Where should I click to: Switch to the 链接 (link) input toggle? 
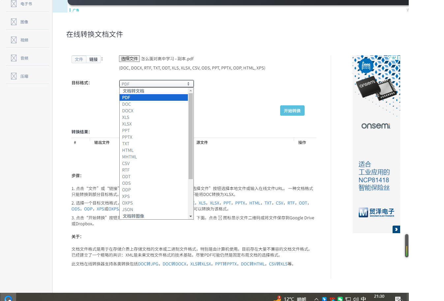point(94,59)
